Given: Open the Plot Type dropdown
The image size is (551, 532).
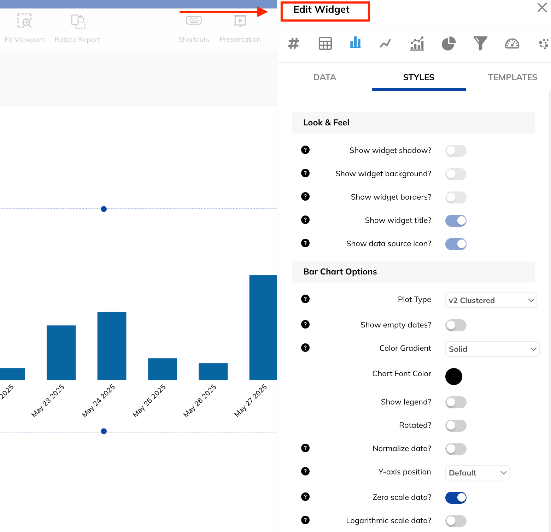Looking at the screenshot, I should [x=491, y=300].
